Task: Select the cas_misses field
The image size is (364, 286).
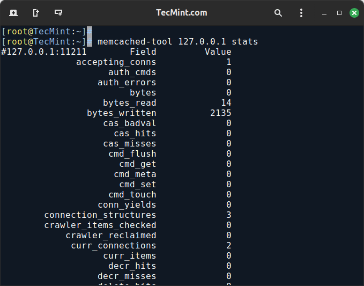Action: point(130,144)
